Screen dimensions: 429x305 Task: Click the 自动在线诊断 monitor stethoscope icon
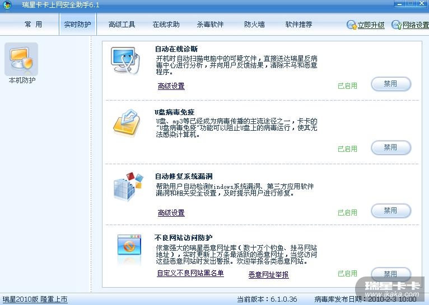point(125,60)
